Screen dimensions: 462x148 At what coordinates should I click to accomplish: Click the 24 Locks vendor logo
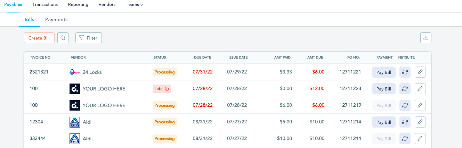click(x=75, y=72)
